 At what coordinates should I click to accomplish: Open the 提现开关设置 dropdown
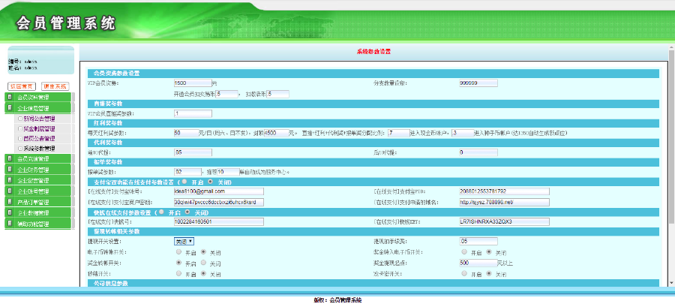point(184,241)
